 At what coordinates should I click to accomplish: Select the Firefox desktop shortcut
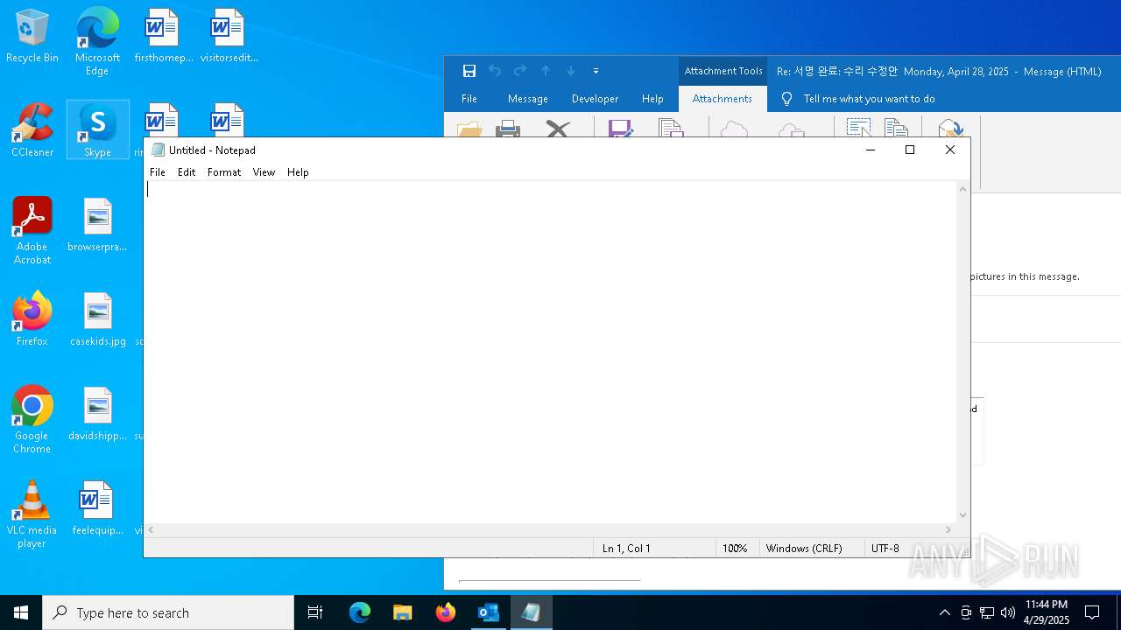click(32, 319)
